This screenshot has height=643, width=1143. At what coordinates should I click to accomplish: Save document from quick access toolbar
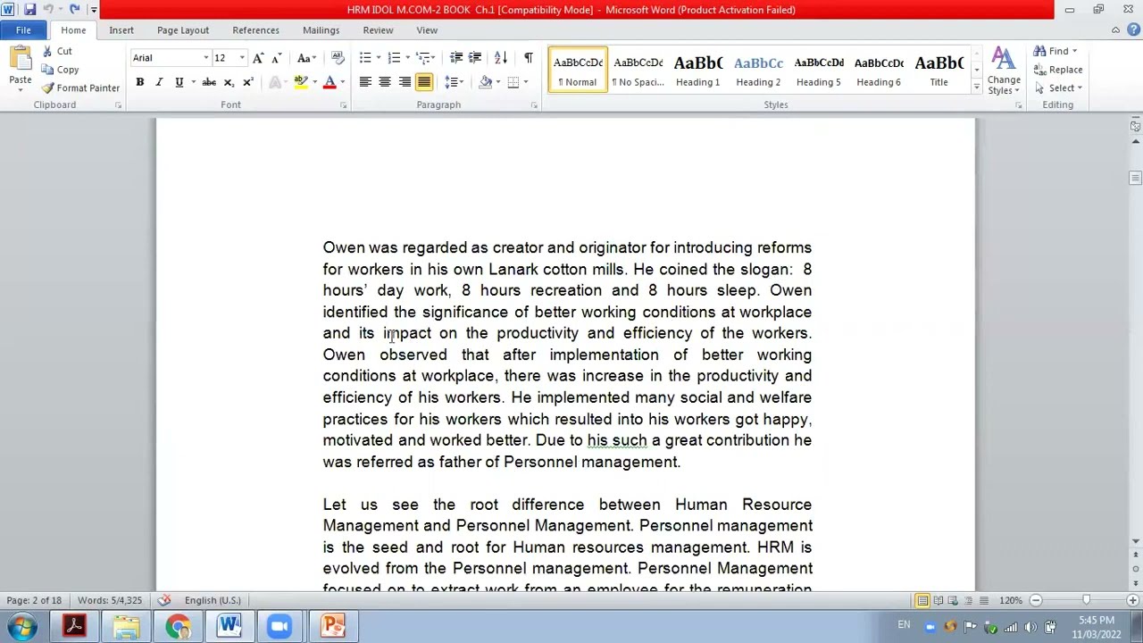click(29, 10)
